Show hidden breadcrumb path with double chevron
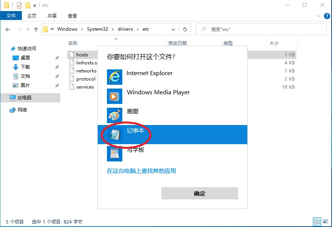 [x=52, y=29]
